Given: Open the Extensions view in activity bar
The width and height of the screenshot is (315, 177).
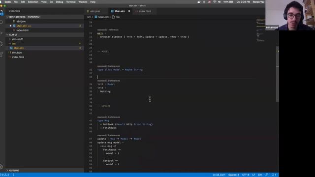Looking at the screenshot, I should pos(1,55).
